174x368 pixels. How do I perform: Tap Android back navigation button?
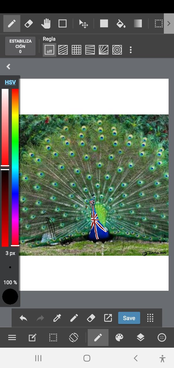136,358
